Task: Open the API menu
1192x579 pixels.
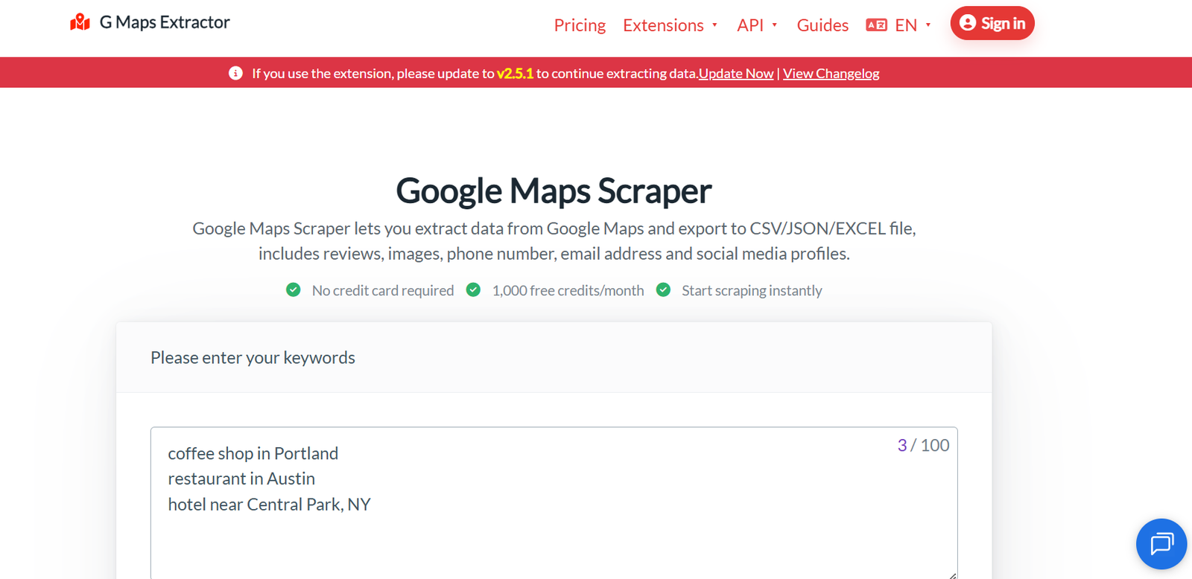Action: pyautogui.click(x=750, y=25)
